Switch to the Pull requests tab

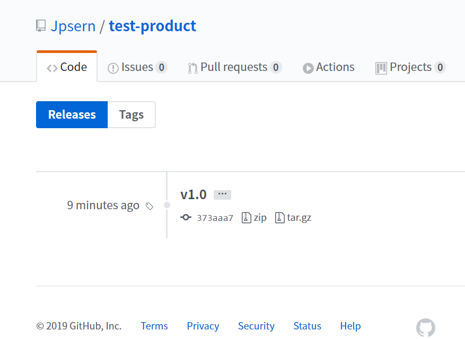pyautogui.click(x=233, y=67)
